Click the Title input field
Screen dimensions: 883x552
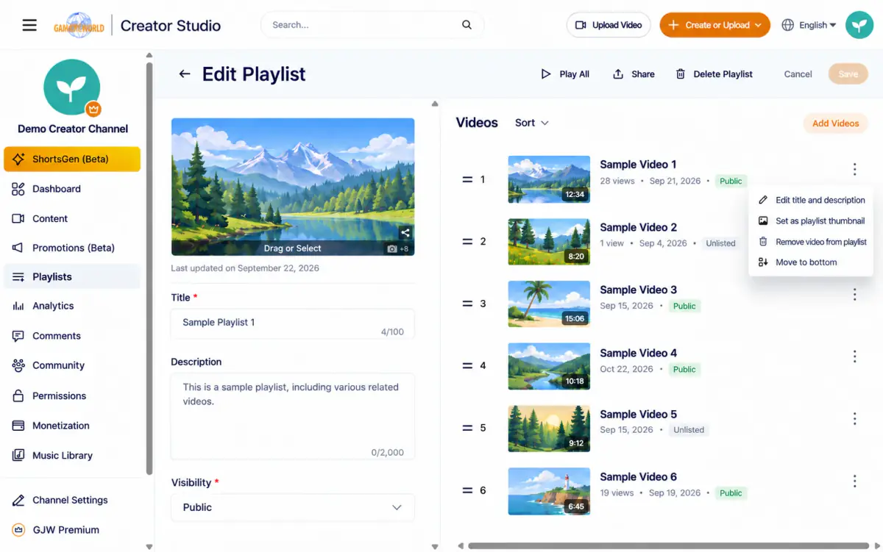point(293,323)
